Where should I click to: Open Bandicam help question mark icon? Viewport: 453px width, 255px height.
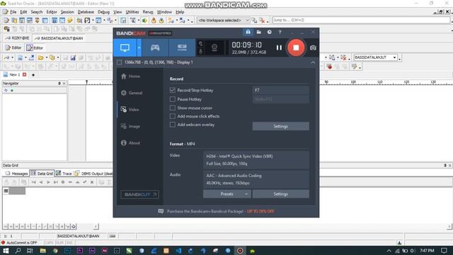click(x=280, y=32)
